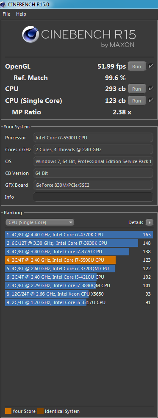Click the Processor field showing i7-5500U

93,138
